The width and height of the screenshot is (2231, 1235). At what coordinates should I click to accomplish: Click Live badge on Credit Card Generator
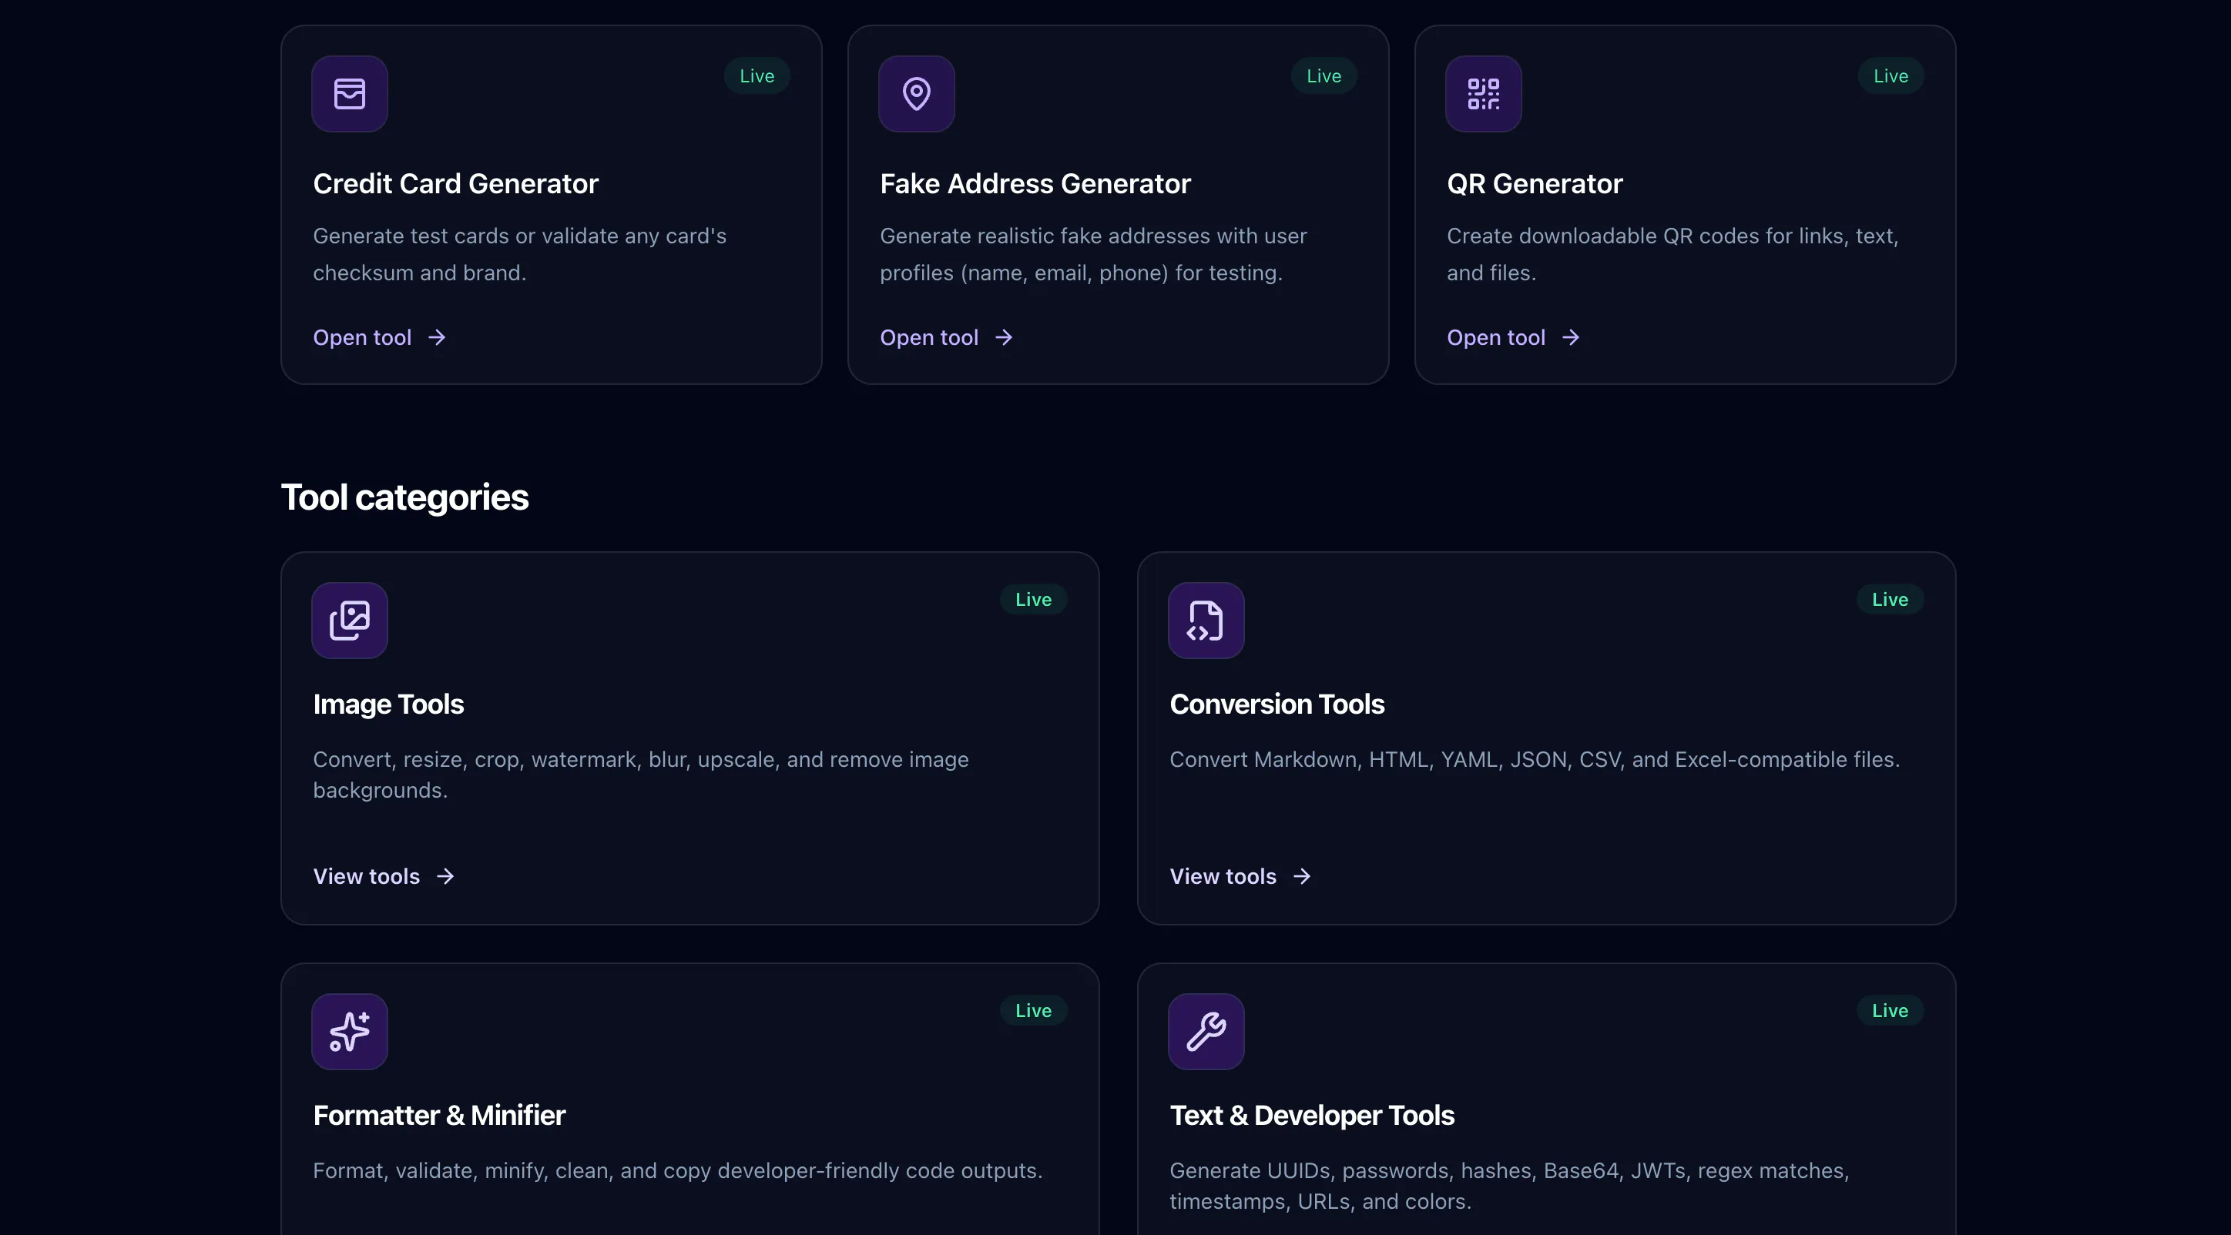[757, 76]
